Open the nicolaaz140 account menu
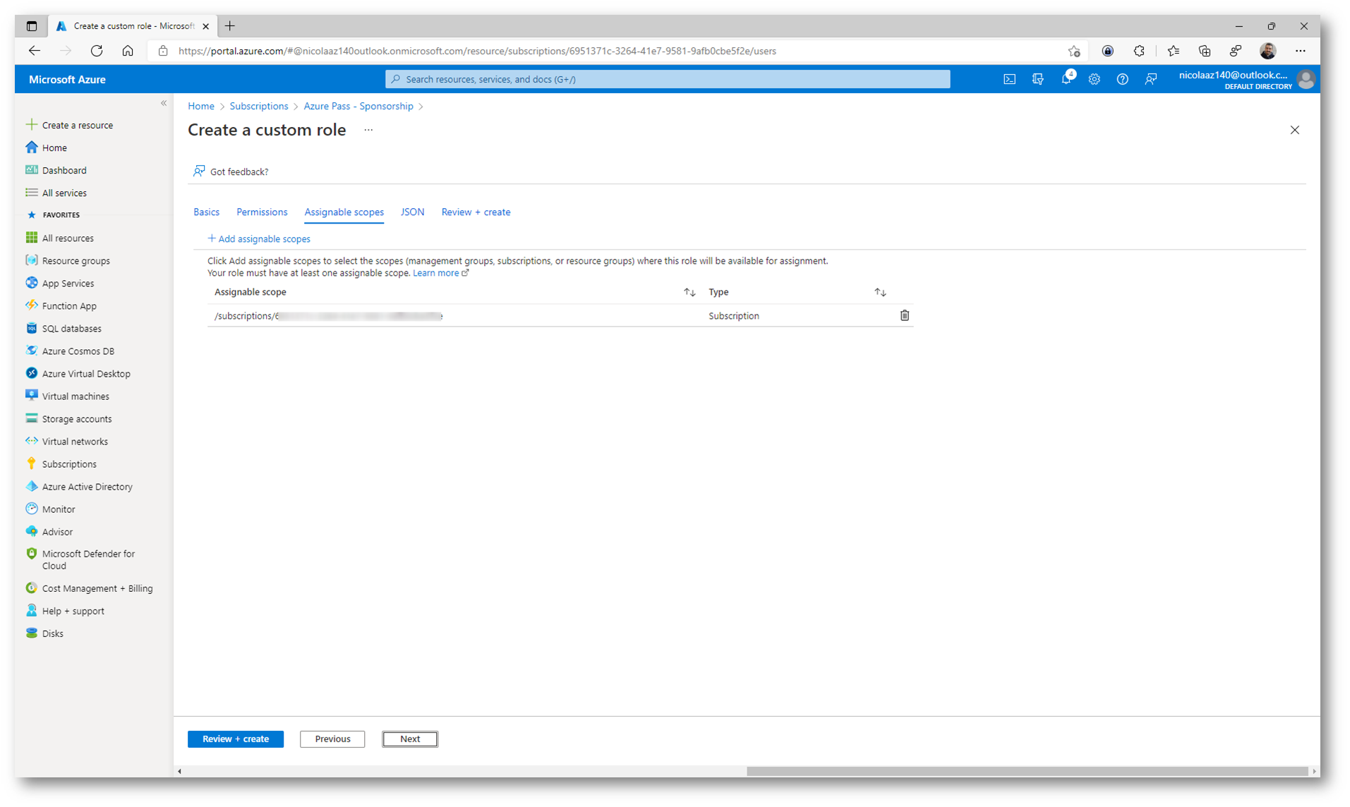The height and width of the screenshot is (807, 1350). point(1246,79)
